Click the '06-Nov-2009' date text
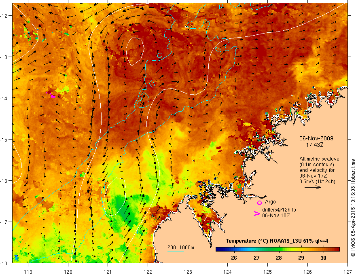This screenshot has width=356, height=275. pos(316,138)
